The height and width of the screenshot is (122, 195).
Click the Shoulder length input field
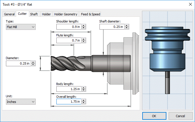coord(69,27)
